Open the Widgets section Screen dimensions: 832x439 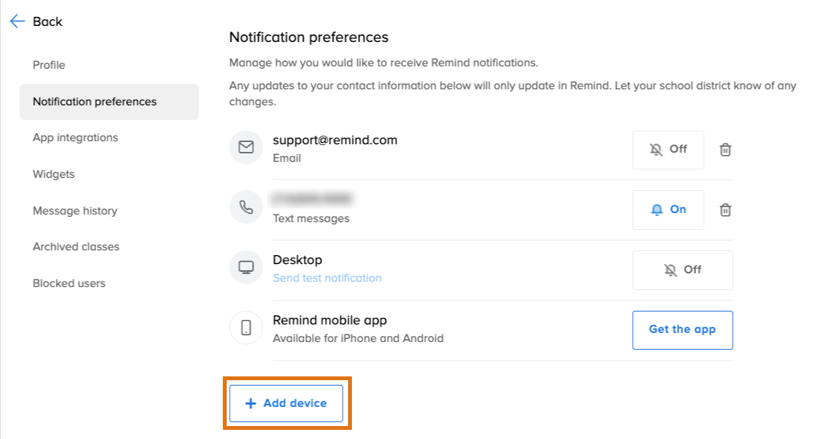click(x=53, y=174)
